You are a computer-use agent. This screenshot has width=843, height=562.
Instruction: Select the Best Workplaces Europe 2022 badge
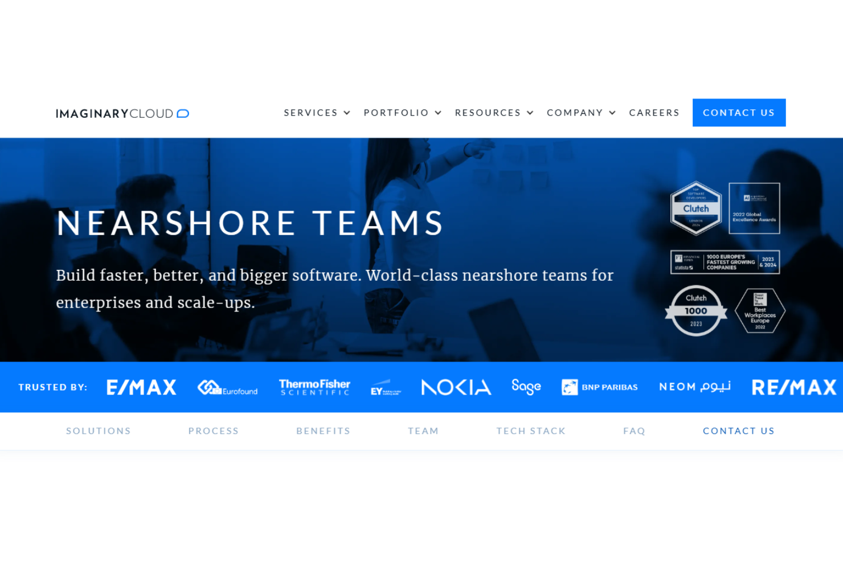760,310
